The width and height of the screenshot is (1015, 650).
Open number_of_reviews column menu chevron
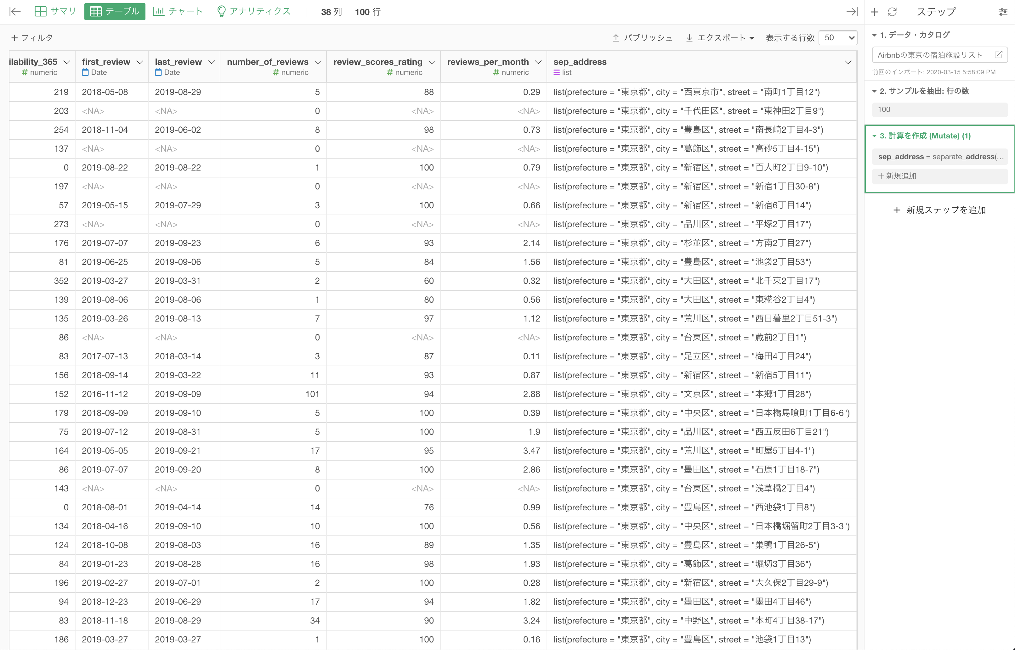tap(318, 62)
